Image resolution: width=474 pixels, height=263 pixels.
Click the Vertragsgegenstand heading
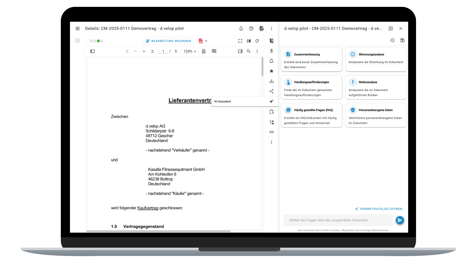click(144, 226)
